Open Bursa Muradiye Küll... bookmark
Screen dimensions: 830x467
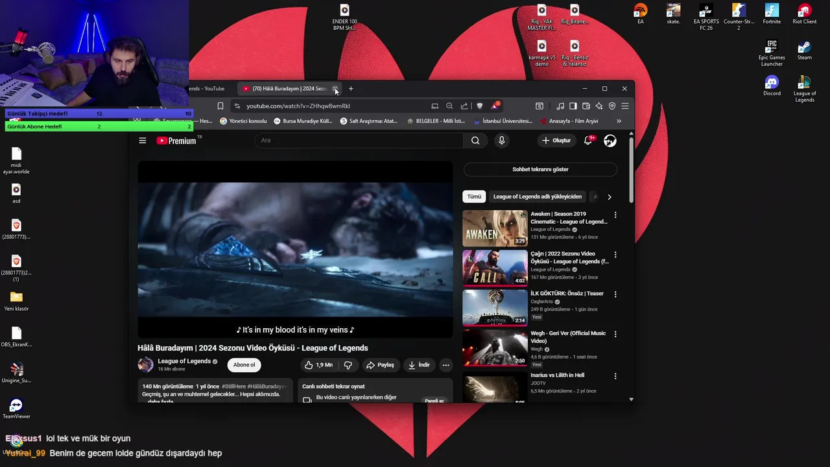(x=303, y=121)
